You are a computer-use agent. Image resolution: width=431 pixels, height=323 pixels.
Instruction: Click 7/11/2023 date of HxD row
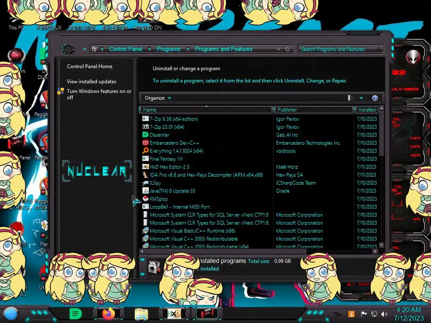(367, 167)
